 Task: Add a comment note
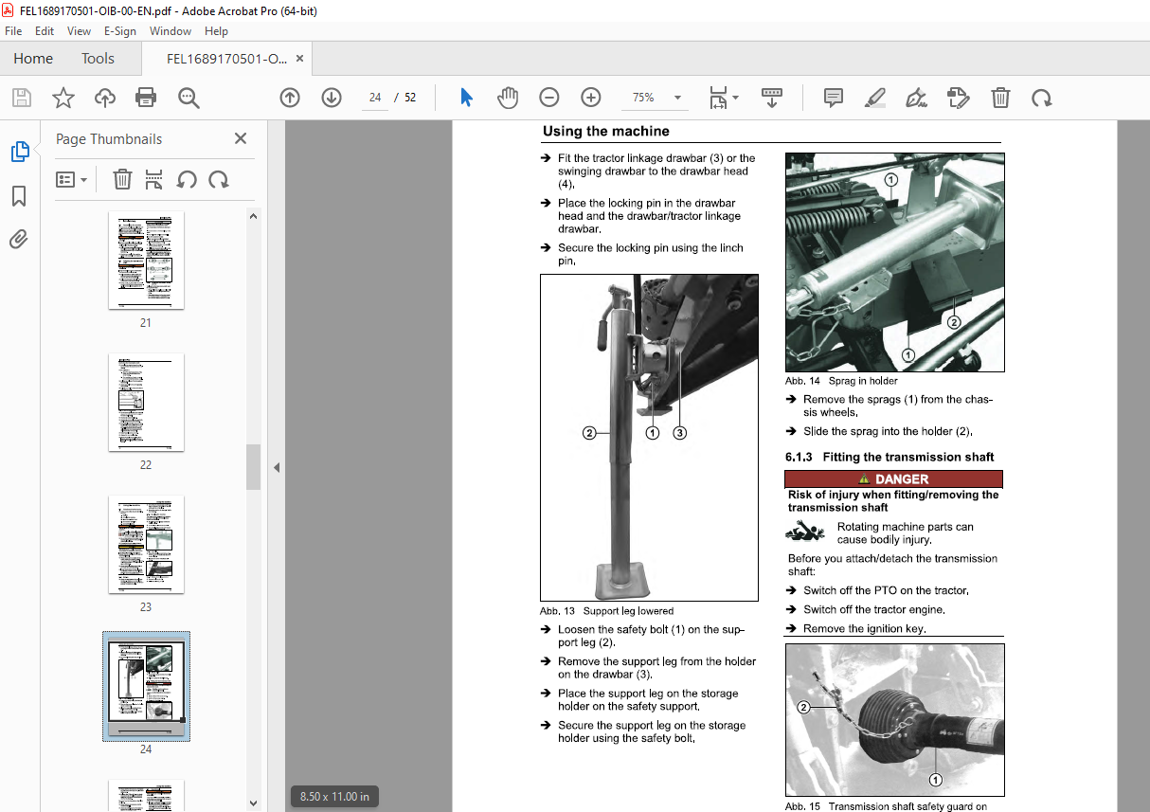pos(834,98)
